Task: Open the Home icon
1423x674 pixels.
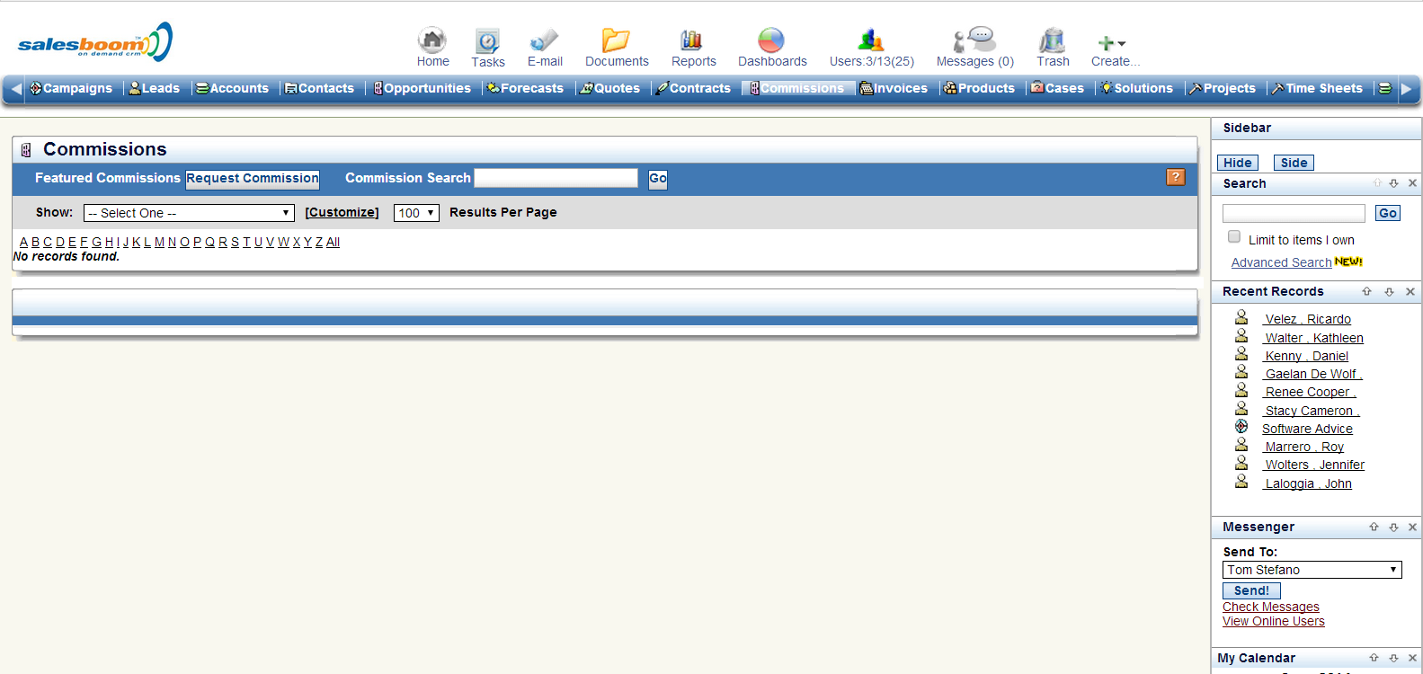Action: 432,40
